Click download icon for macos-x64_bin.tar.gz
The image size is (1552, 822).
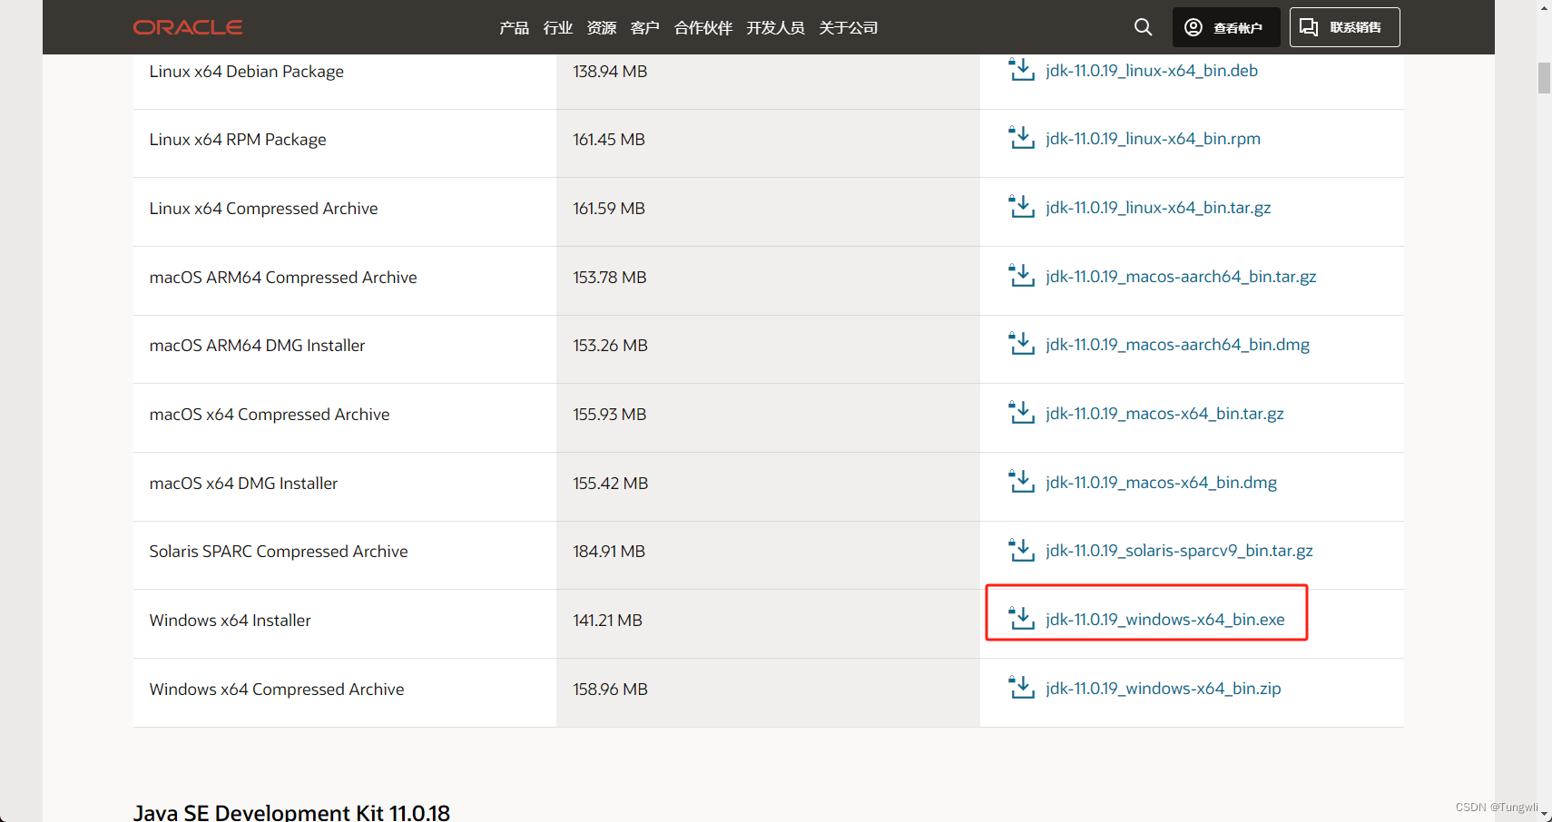coord(1022,413)
